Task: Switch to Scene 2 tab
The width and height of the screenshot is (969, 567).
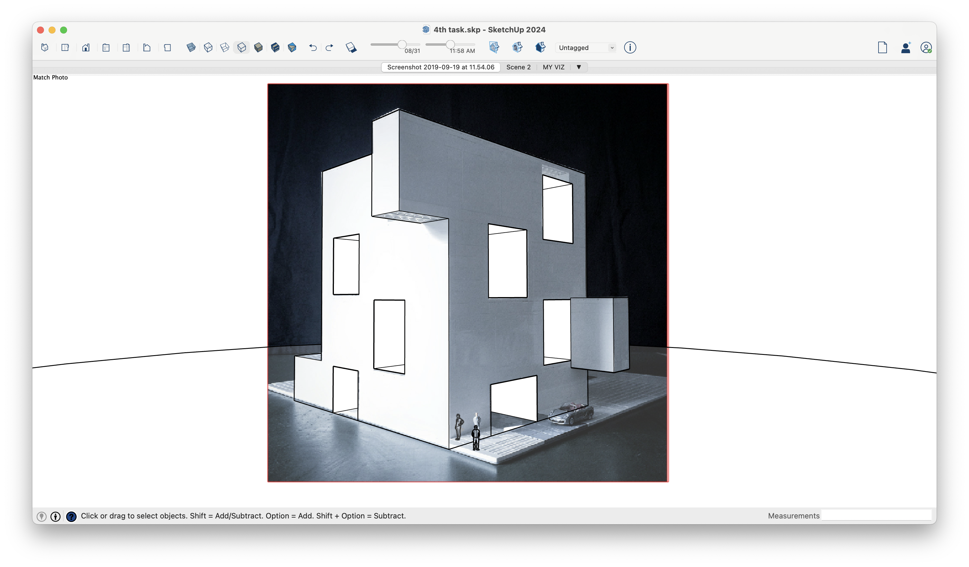Action: click(x=518, y=67)
